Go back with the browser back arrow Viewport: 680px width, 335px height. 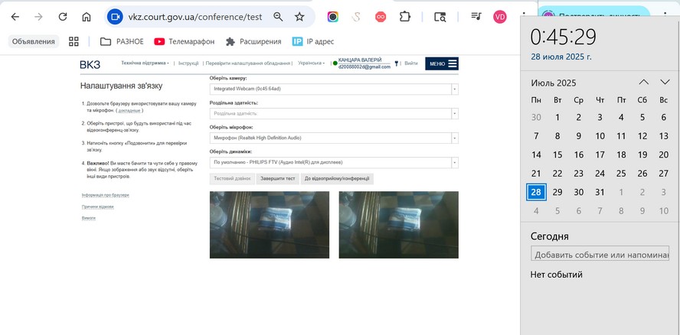tap(15, 17)
